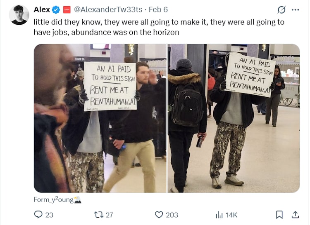
Task: Like the post using the heart icon
Action: 159,215
